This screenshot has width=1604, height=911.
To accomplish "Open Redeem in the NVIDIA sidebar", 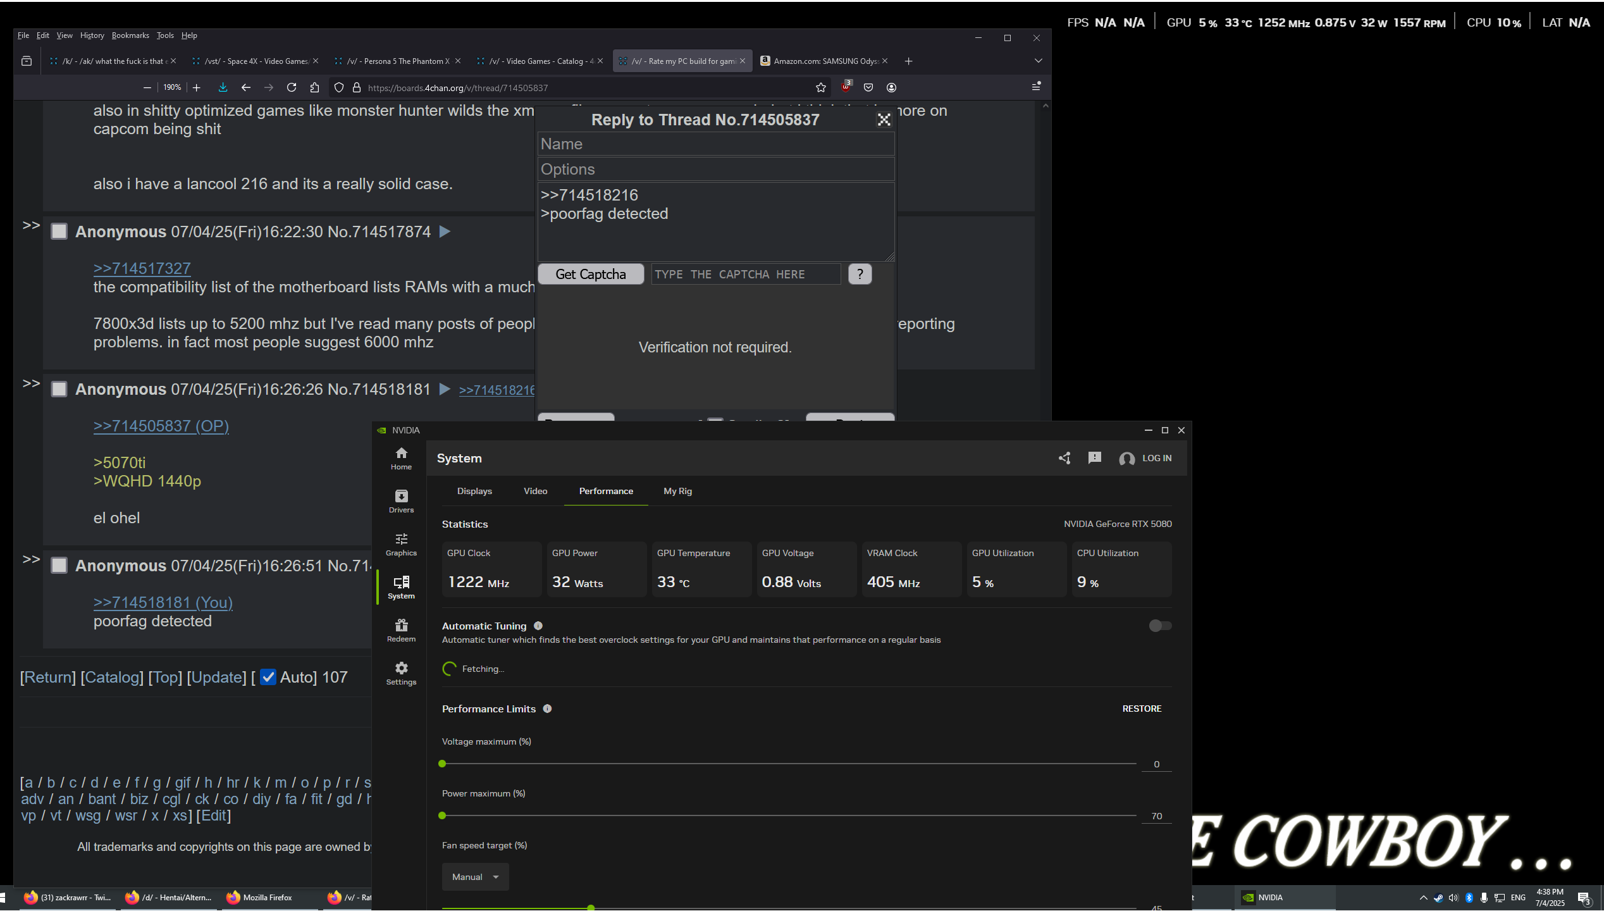I will pyautogui.click(x=401, y=631).
